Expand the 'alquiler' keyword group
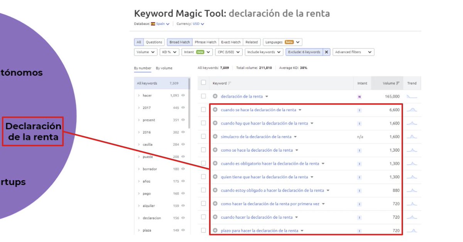 click(x=139, y=206)
